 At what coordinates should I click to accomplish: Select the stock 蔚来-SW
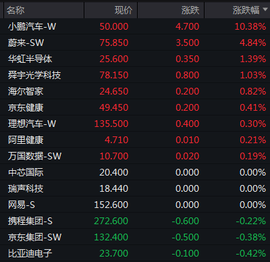tap(26, 43)
